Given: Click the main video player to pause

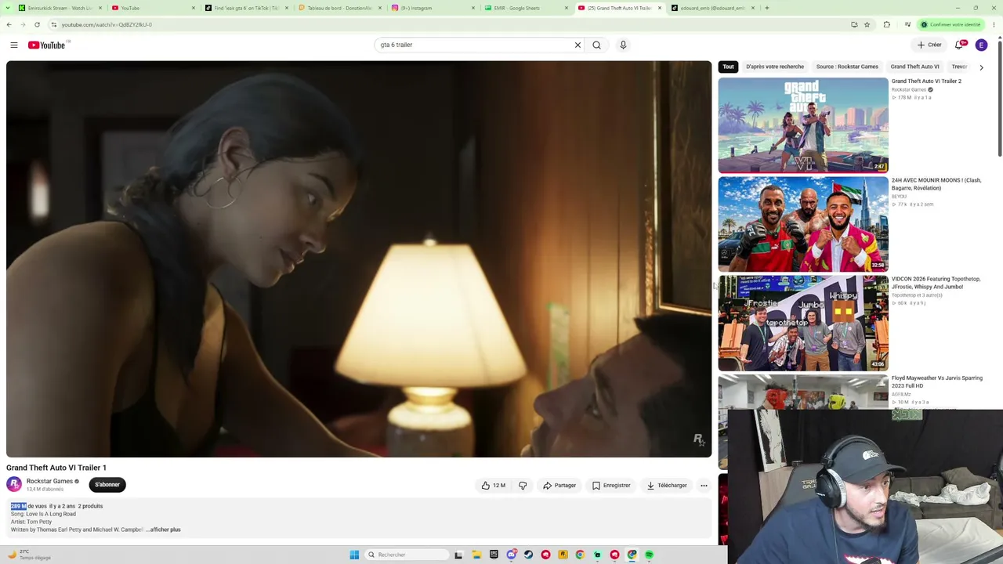Looking at the screenshot, I should point(359,258).
